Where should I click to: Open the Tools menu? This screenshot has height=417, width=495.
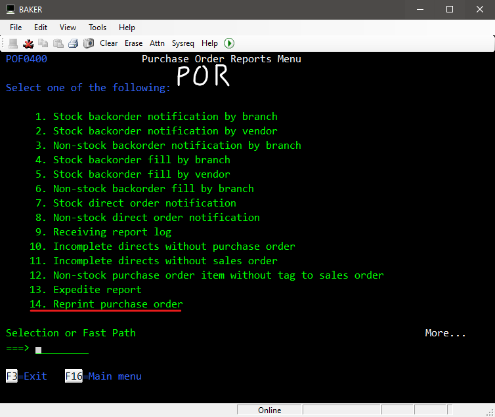[98, 28]
